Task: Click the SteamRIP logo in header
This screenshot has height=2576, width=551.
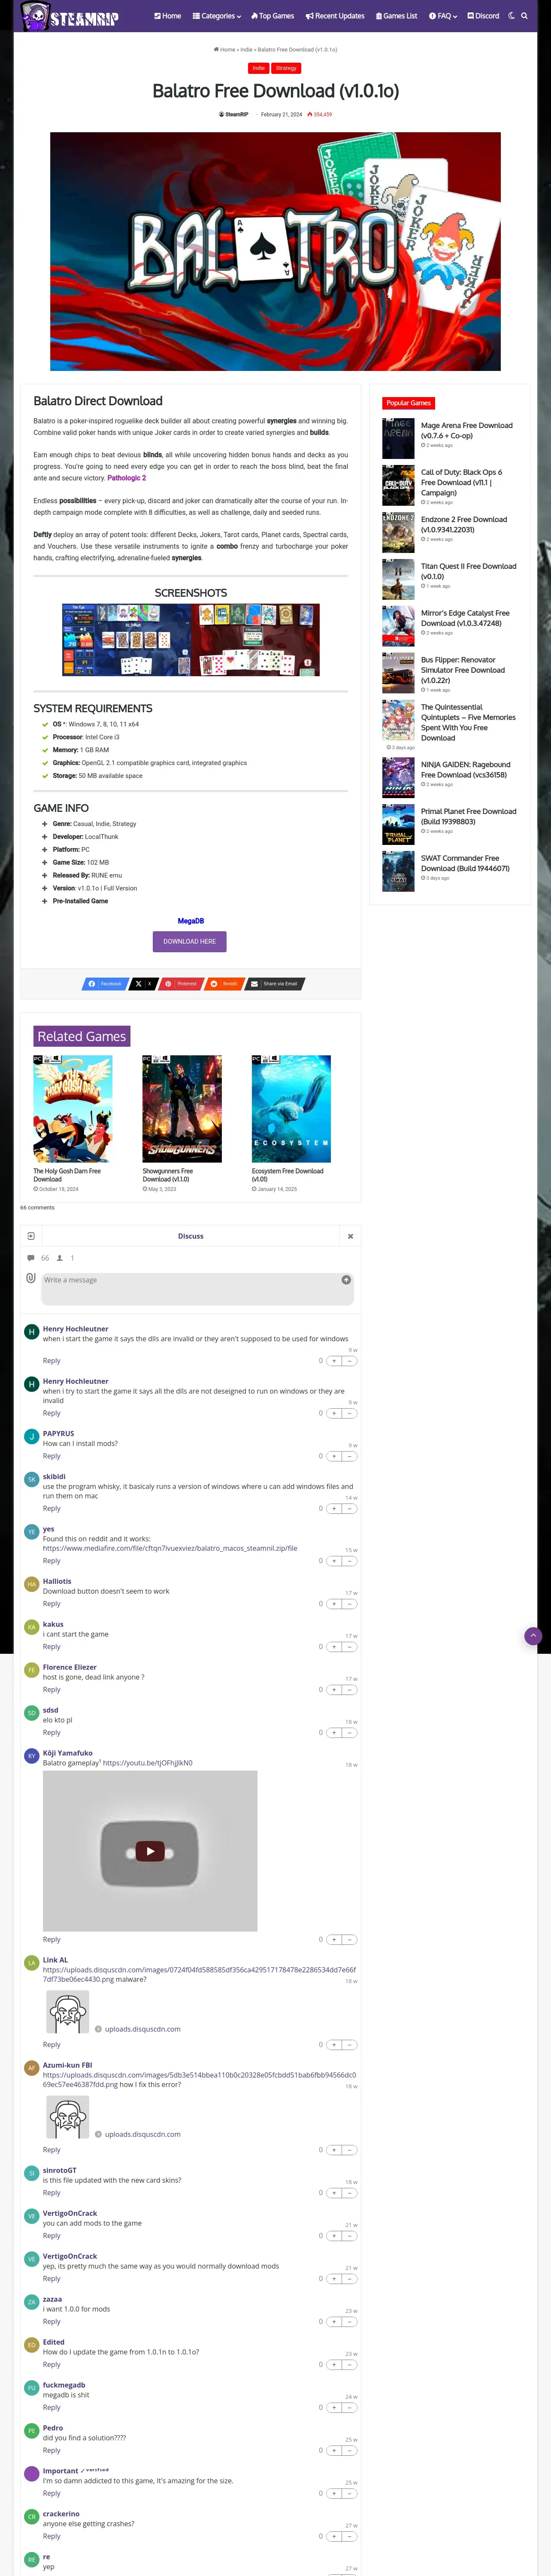Action: pos(70,16)
